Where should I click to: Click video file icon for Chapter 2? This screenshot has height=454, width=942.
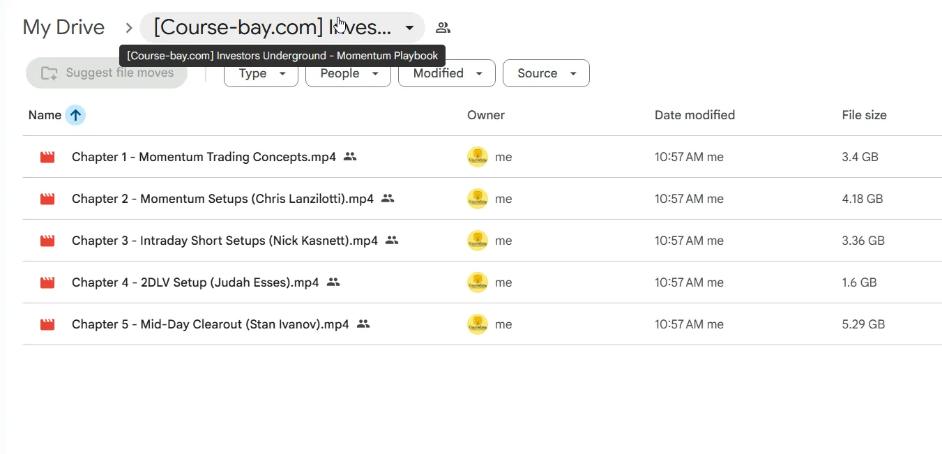click(47, 199)
